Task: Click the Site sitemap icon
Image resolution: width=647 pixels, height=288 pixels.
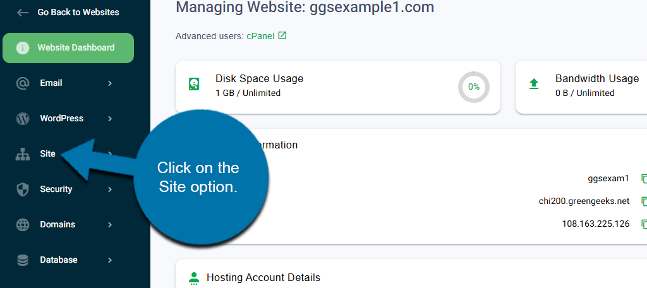Action: 23,153
